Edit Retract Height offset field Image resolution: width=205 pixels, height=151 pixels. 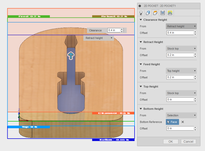(180, 55)
